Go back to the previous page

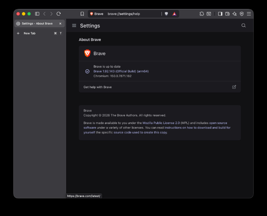pyautogui.click(x=44, y=14)
